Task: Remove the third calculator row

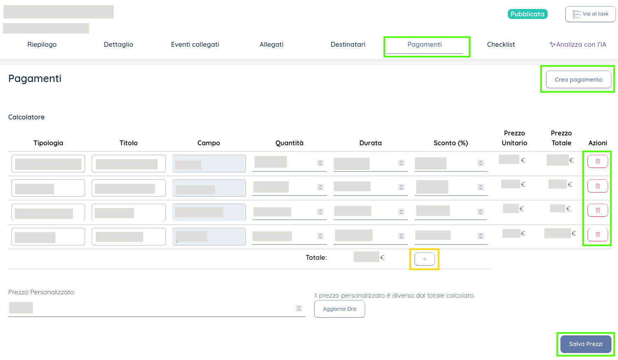Action: tap(597, 210)
